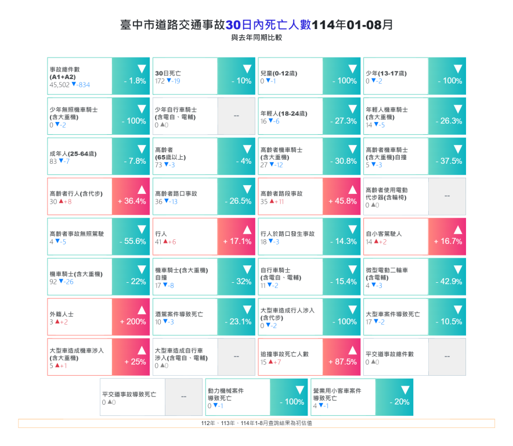This screenshot has width=513, height=446.
Task: Click the 行人 card's +17.1% panel
Action: click(236, 237)
